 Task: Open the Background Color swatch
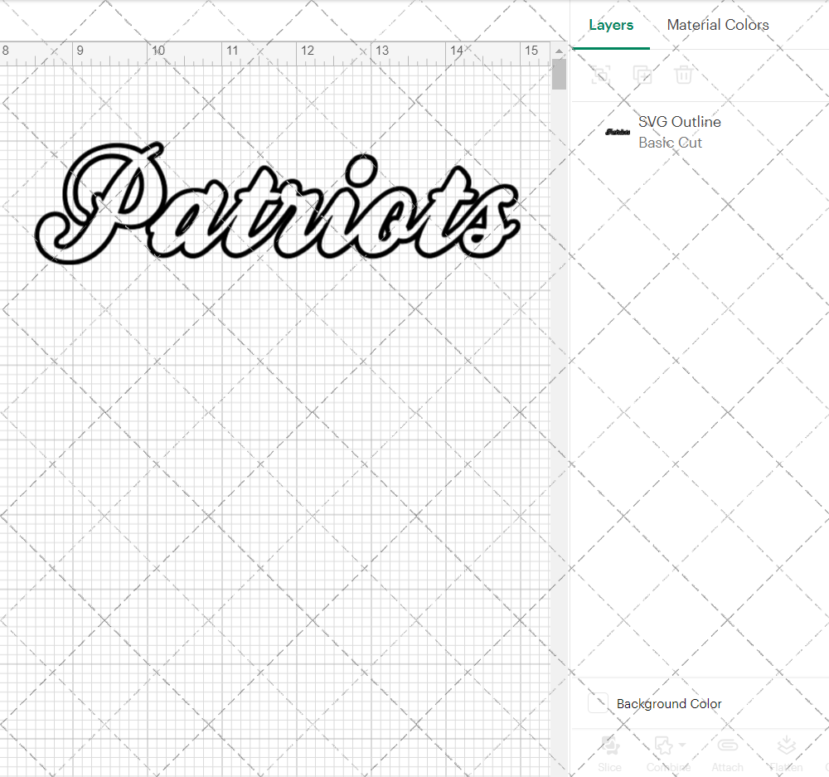(x=598, y=703)
